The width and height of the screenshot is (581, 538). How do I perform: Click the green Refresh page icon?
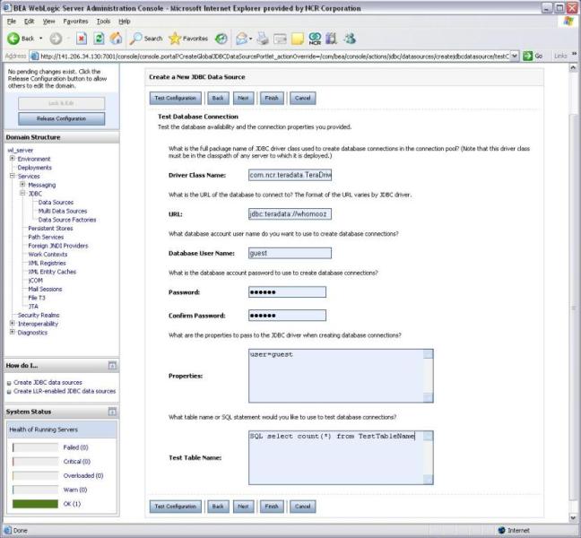tap(99, 39)
